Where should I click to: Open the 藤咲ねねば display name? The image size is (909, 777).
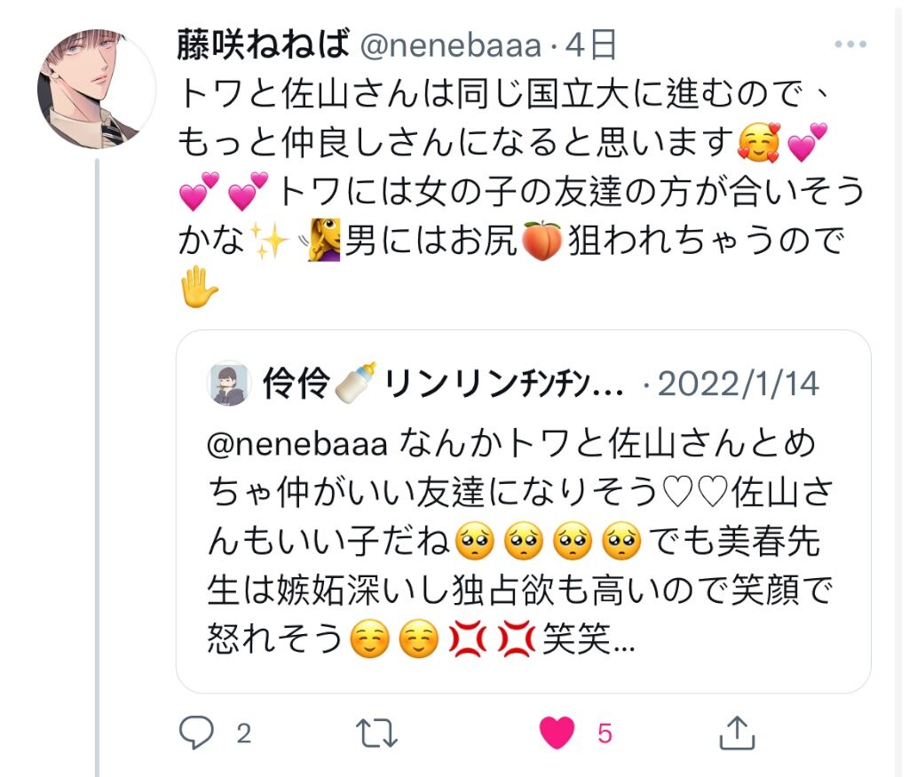click(x=263, y=44)
